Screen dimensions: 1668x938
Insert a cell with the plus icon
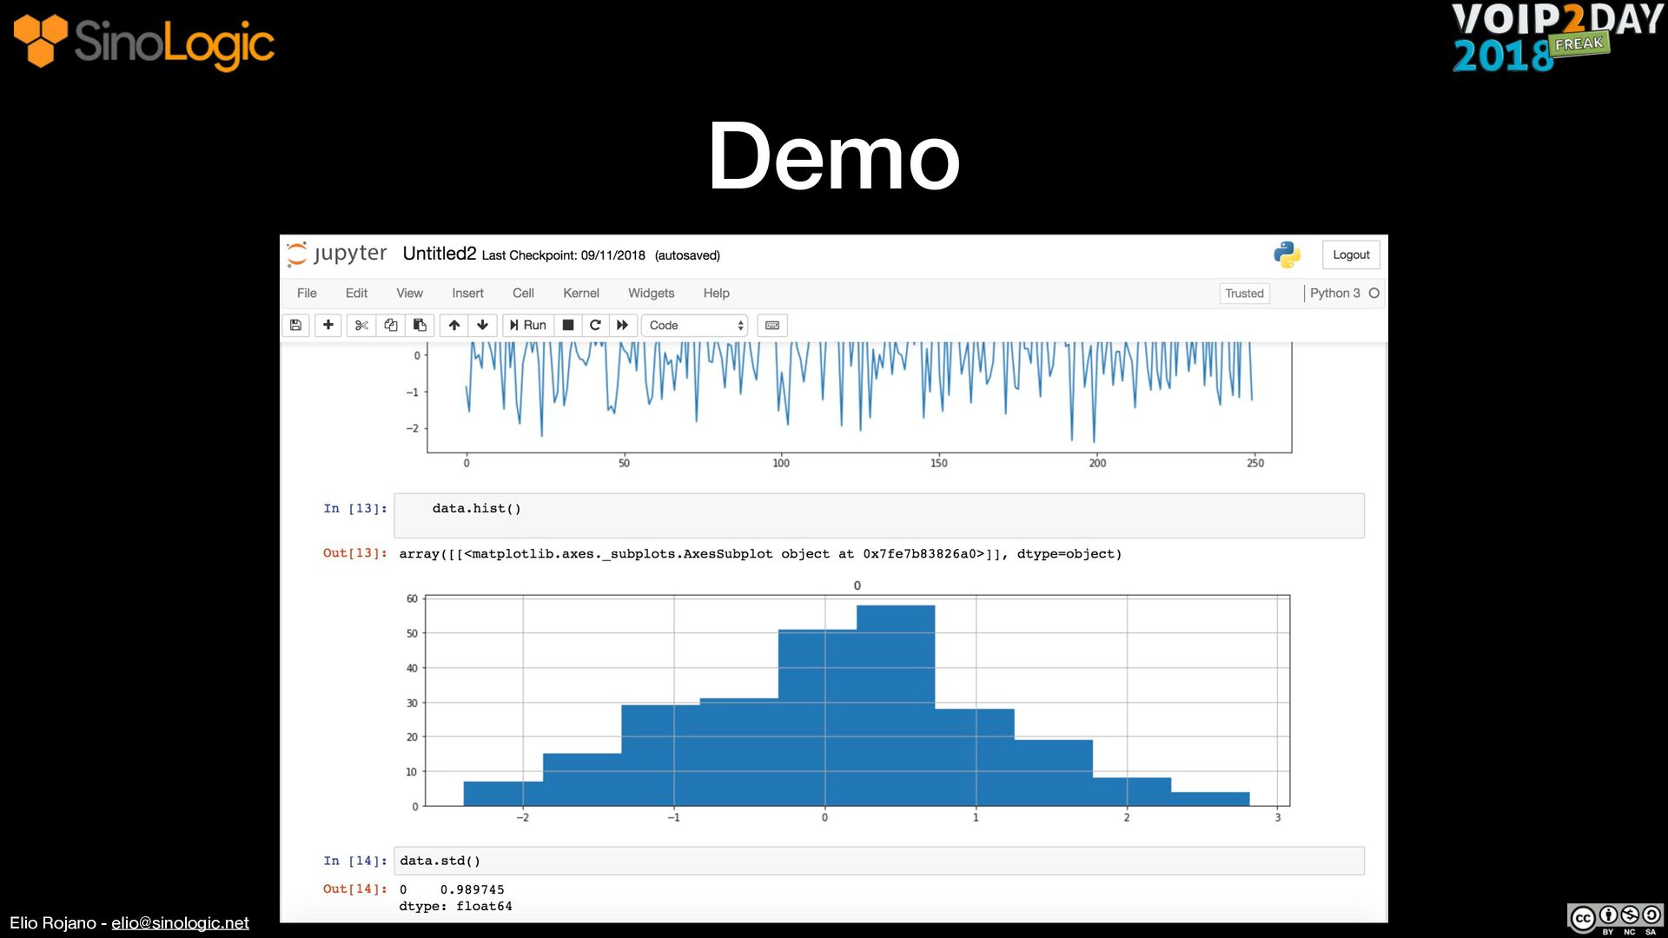328,325
